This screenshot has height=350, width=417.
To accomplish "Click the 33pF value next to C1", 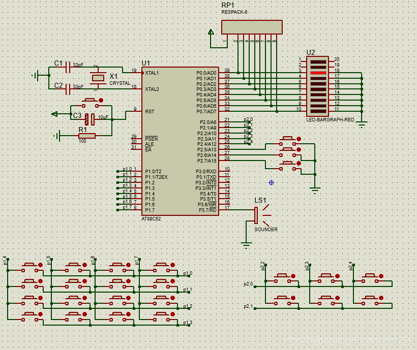I will [78, 65].
